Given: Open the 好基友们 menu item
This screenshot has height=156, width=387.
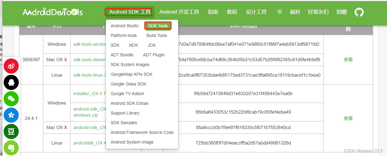Looking at the screenshot, I should pos(318,12).
